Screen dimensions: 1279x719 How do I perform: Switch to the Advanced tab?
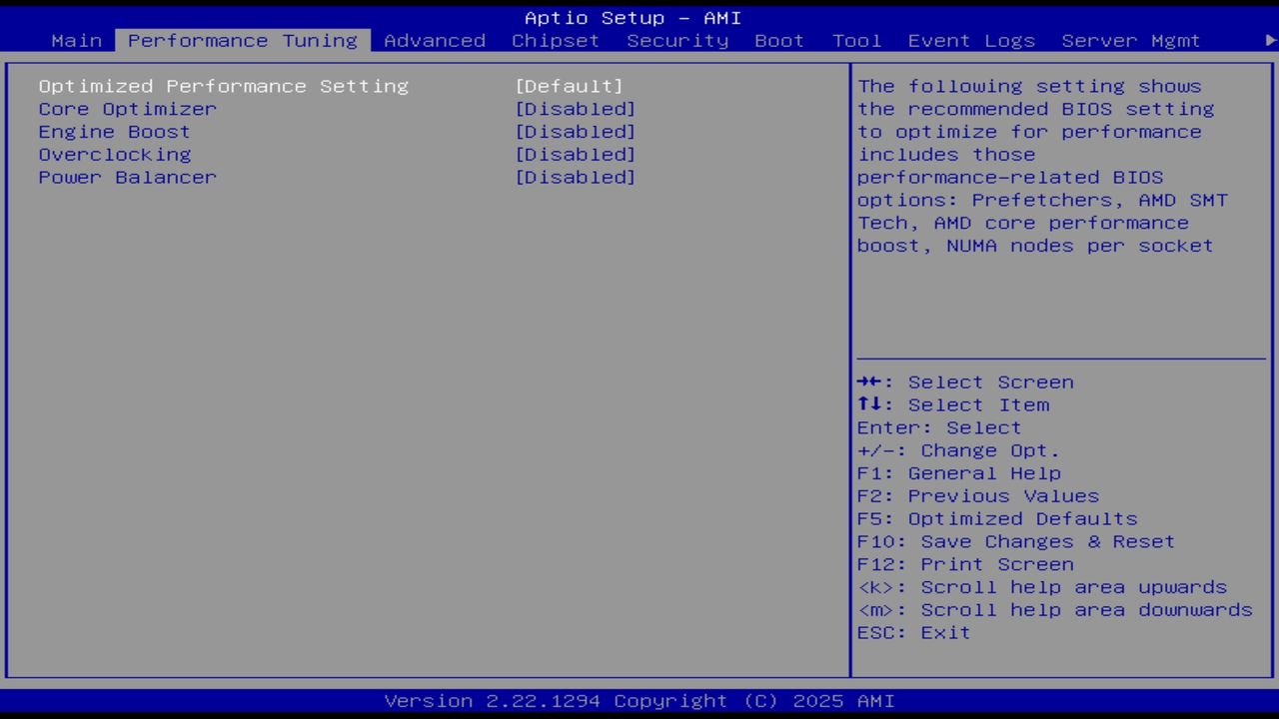[x=435, y=41]
